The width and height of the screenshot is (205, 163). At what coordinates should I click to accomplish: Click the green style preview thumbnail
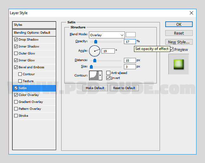[x=179, y=64]
